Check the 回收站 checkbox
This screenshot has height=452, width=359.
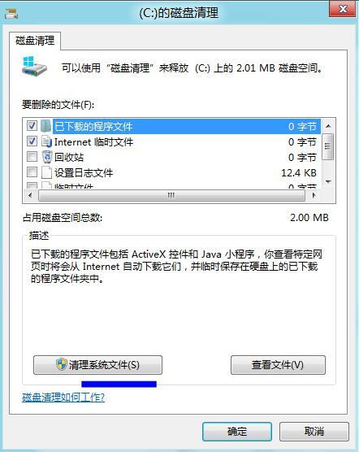pyautogui.click(x=32, y=157)
